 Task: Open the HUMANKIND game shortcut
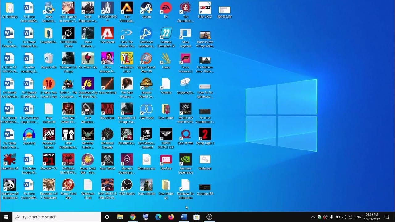click(x=107, y=12)
